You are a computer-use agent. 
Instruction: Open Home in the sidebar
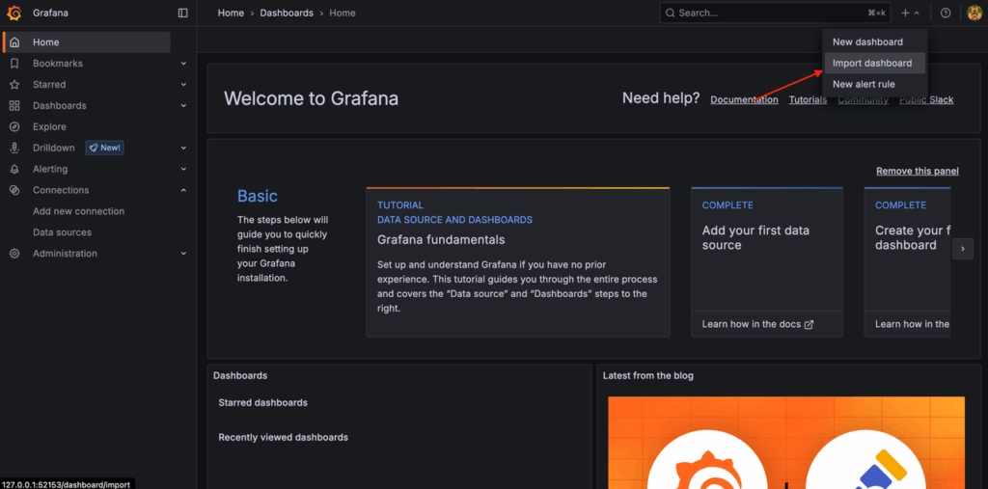(x=86, y=42)
